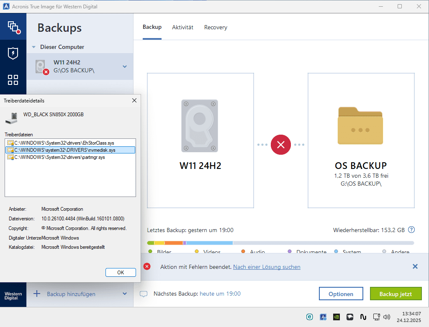Click the source disk W11 24H2 image
Image resolution: width=429 pixels, height=327 pixels.
200,126
